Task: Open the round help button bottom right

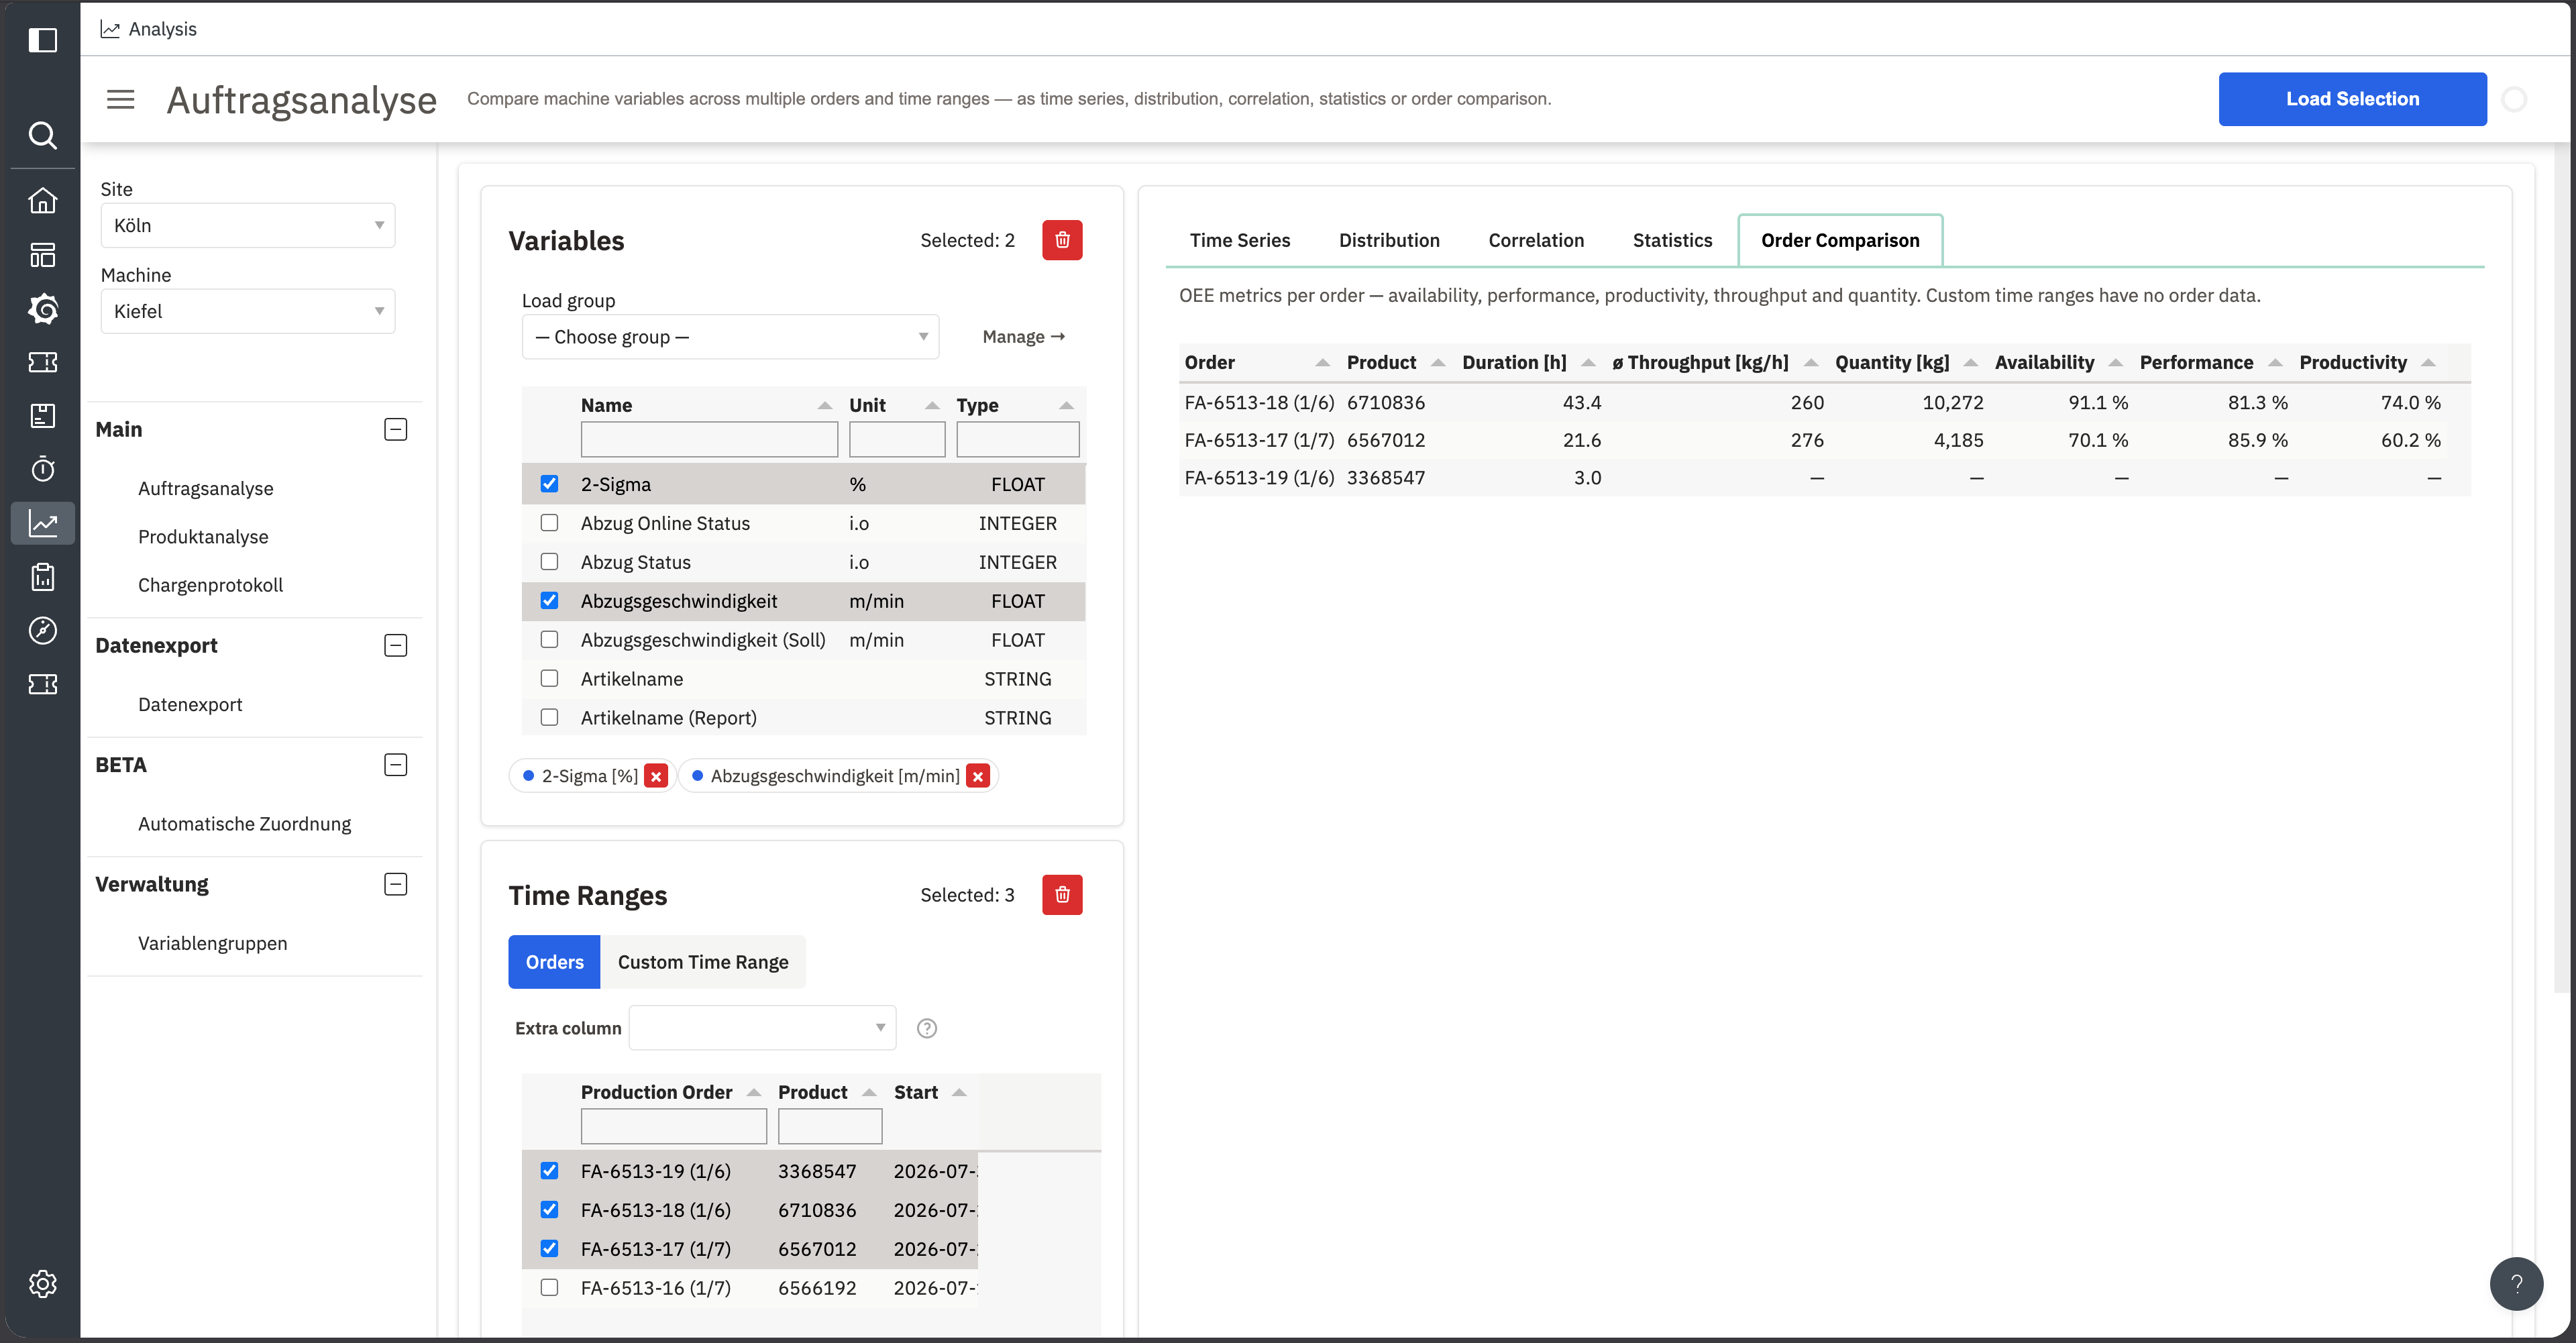Action: [2516, 1284]
